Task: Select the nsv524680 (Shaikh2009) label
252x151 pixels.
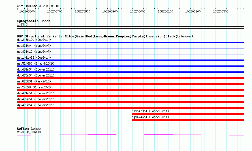Action: pyautogui.click(x=36, y=63)
